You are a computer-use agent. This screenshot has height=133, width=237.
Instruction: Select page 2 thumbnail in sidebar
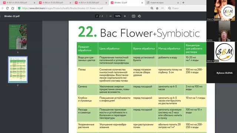click(18, 70)
